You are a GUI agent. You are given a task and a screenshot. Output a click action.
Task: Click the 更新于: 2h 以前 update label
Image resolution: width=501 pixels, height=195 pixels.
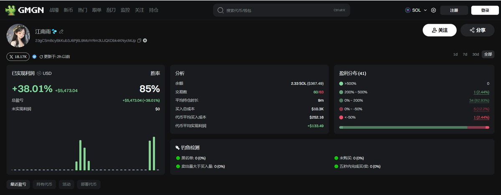tap(57, 57)
